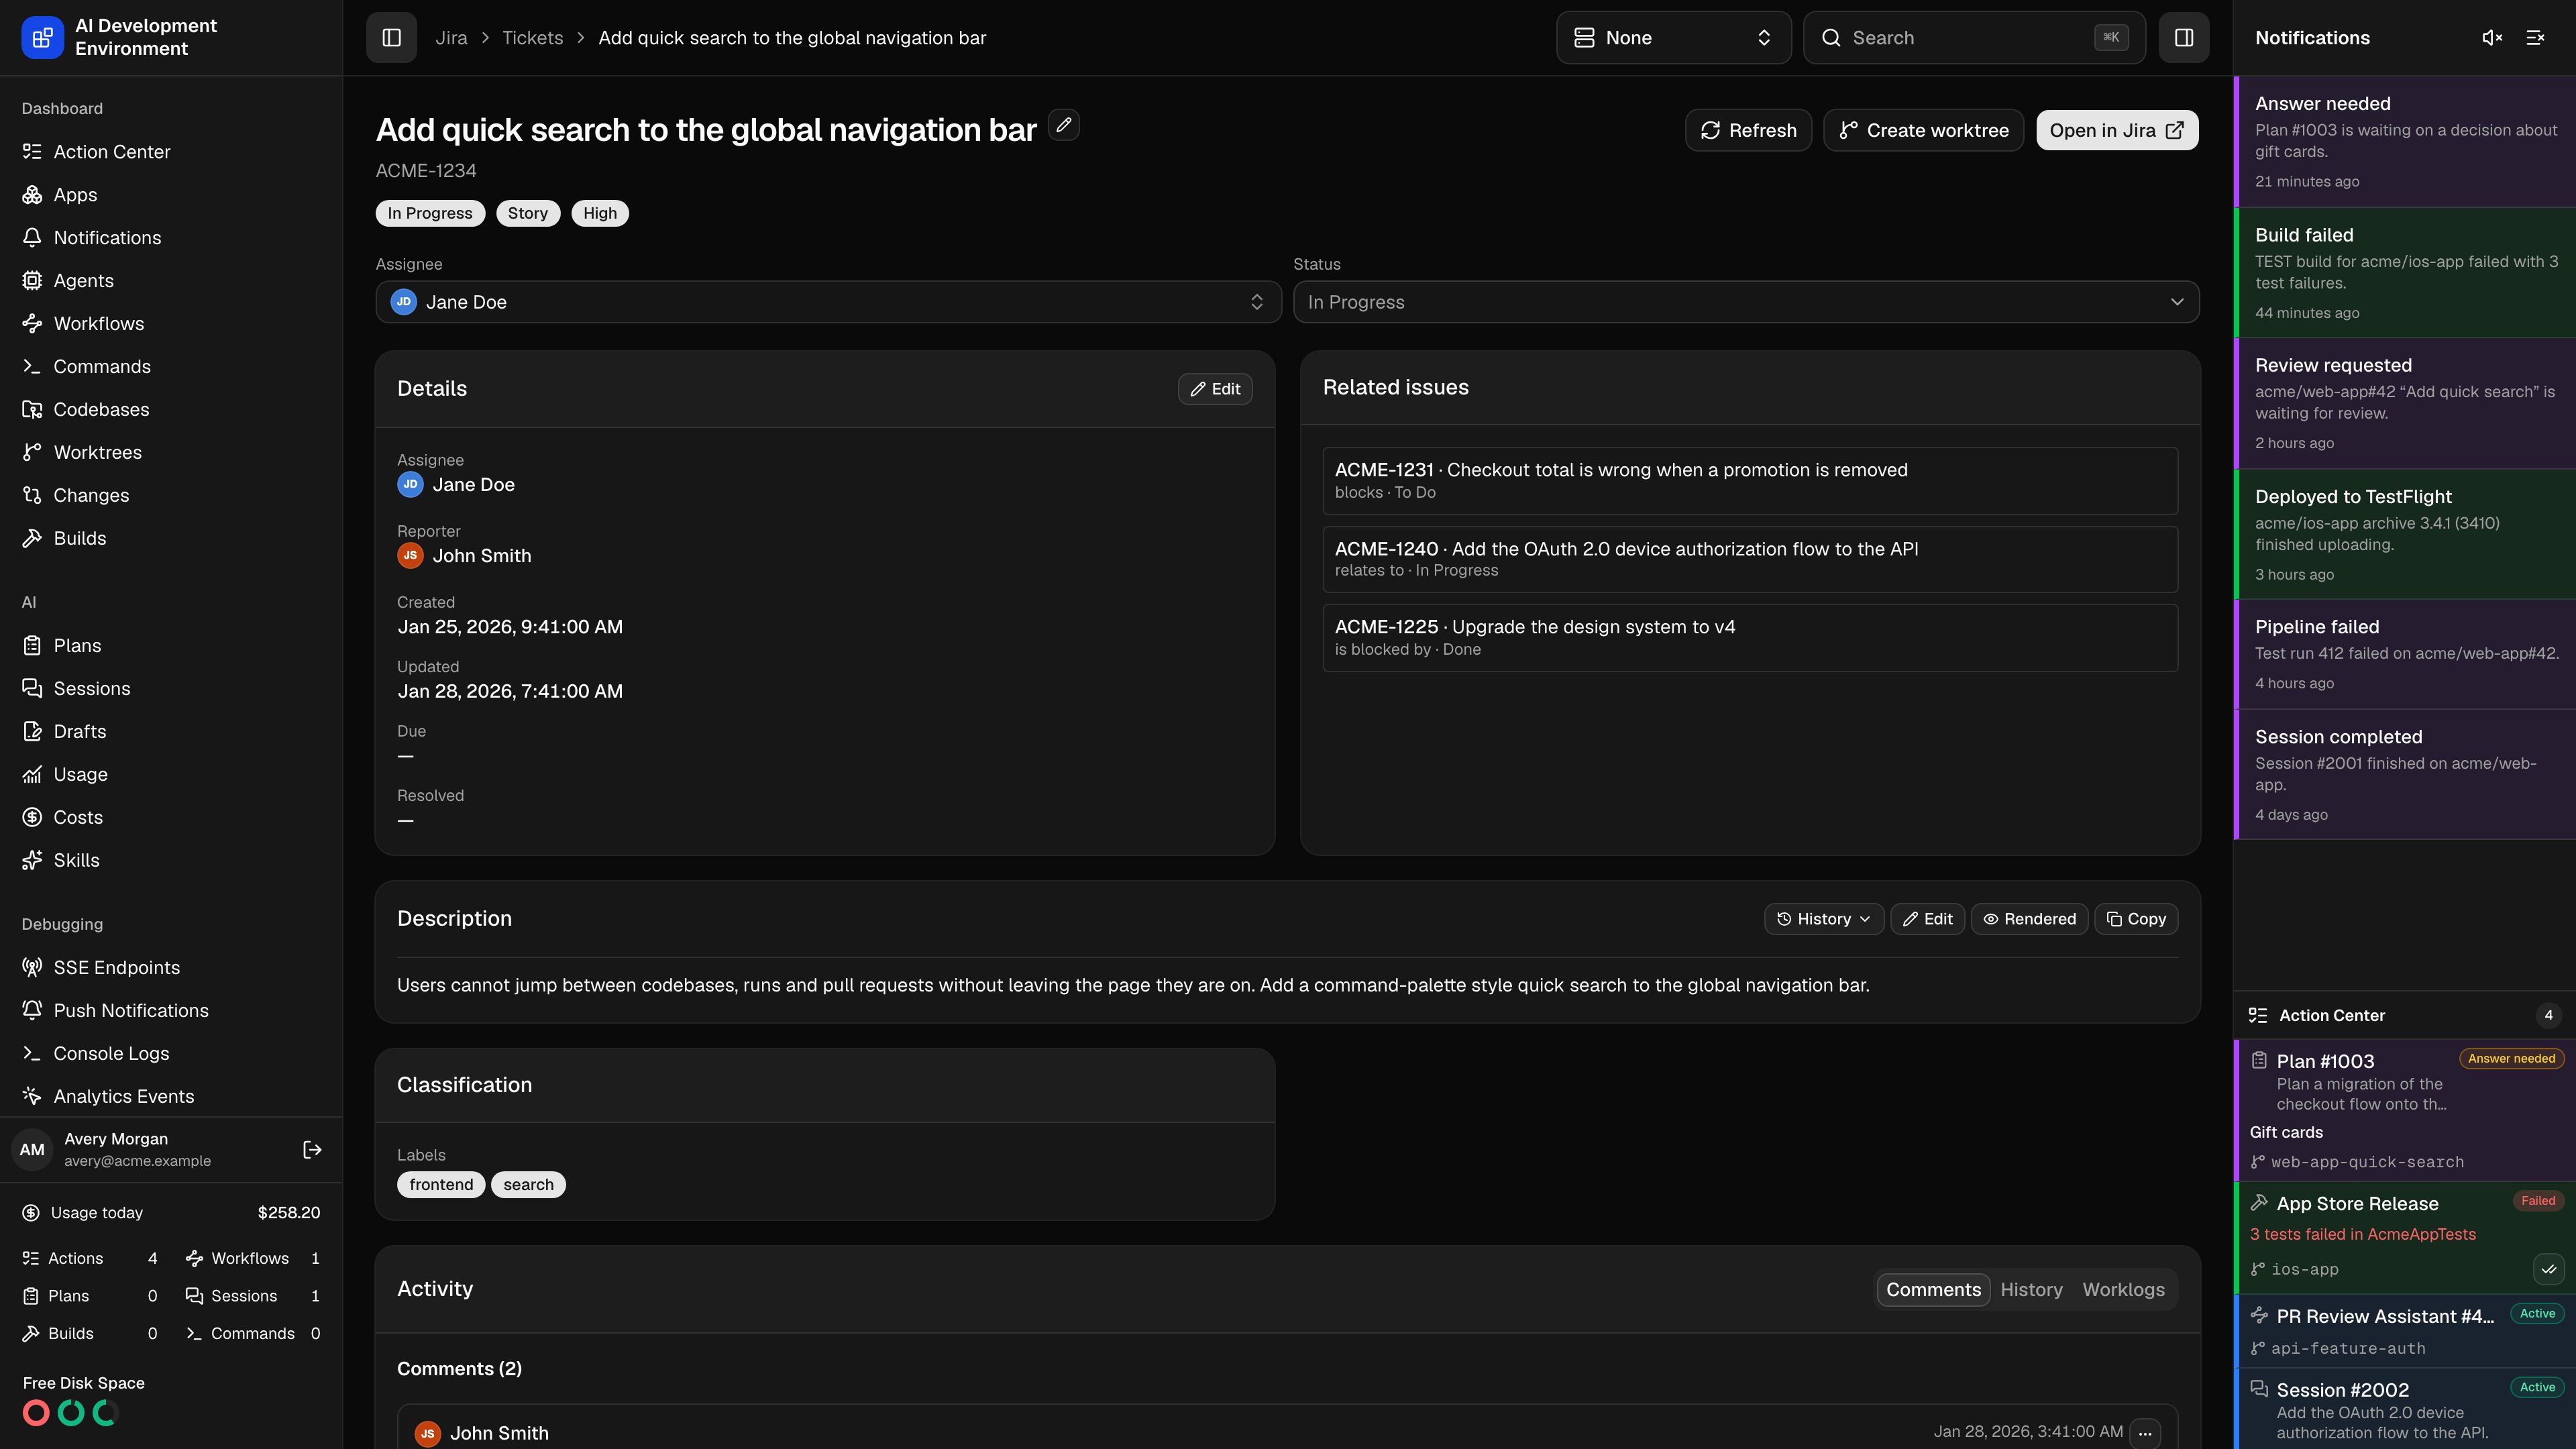This screenshot has width=2576, height=1449.
Task: Open Analytics Events in sidebar
Action: coord(171,1097)
